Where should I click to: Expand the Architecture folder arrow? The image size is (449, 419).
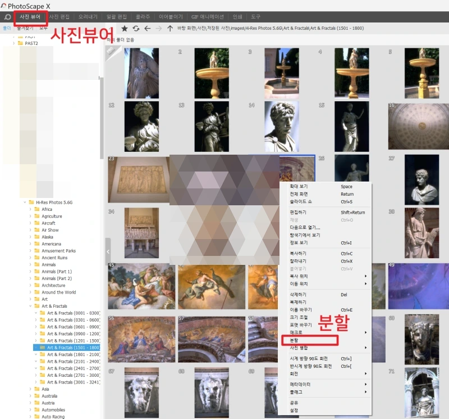click(30, 285)
